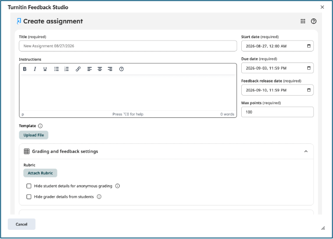The width and height of the screenshot is (333, 239).
Task: Insert a bulleted list in Instructions
Action: pyautogui.click(x=56, y=69)
